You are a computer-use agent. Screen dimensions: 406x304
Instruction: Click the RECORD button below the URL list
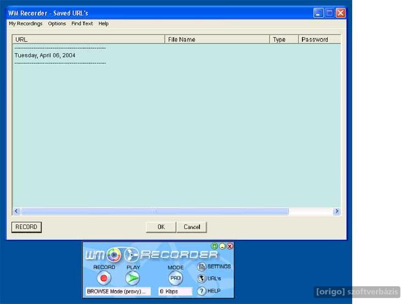pyautogui.click(x=26, y=227)
